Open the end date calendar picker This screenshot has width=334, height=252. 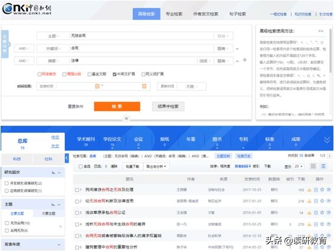144,86
